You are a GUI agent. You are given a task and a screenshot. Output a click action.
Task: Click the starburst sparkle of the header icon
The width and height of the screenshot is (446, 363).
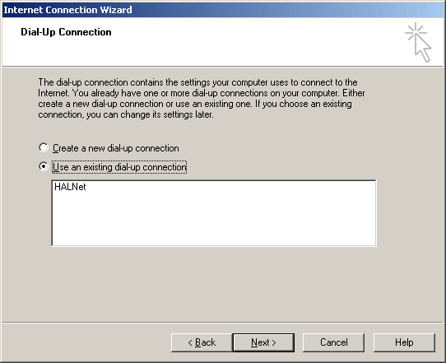point(416,32)
